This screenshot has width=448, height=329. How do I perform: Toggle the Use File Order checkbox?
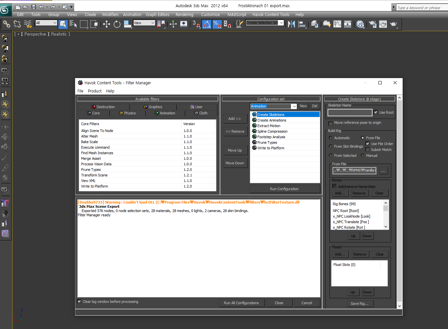(x=367, y=144)
